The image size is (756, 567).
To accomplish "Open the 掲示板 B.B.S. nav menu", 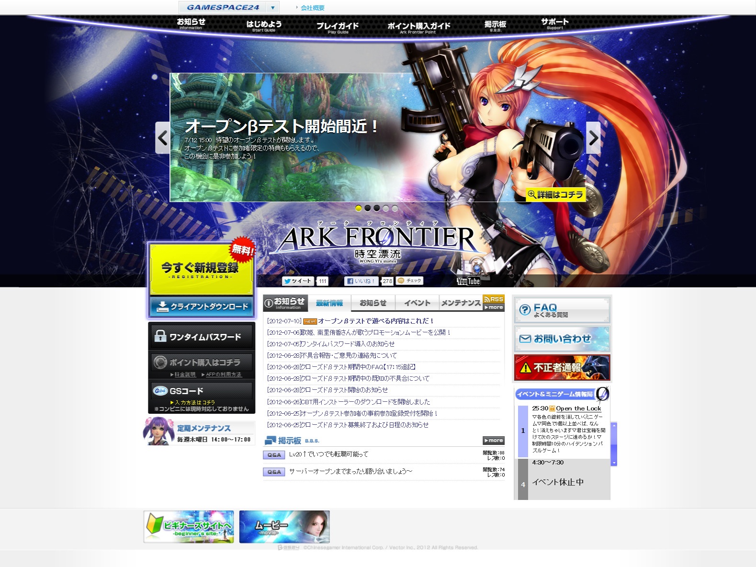I will coord(495,26).
